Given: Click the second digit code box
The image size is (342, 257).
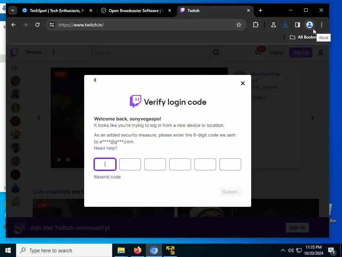Looking at the screenshot, I should click(130, 164).
